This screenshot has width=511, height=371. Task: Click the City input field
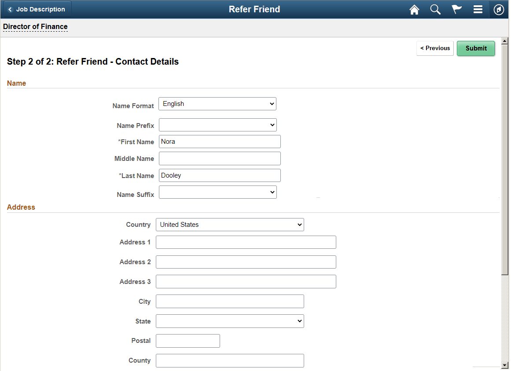coord(229,301)
